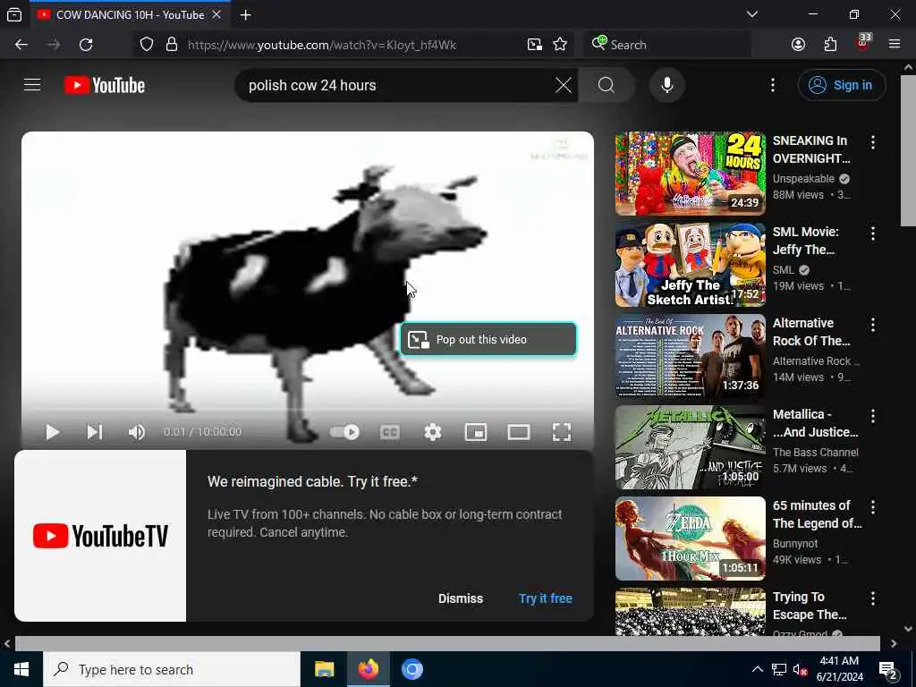Open options for SML Movie video
The image size is (916, 687).
click(x=873, y=233)
